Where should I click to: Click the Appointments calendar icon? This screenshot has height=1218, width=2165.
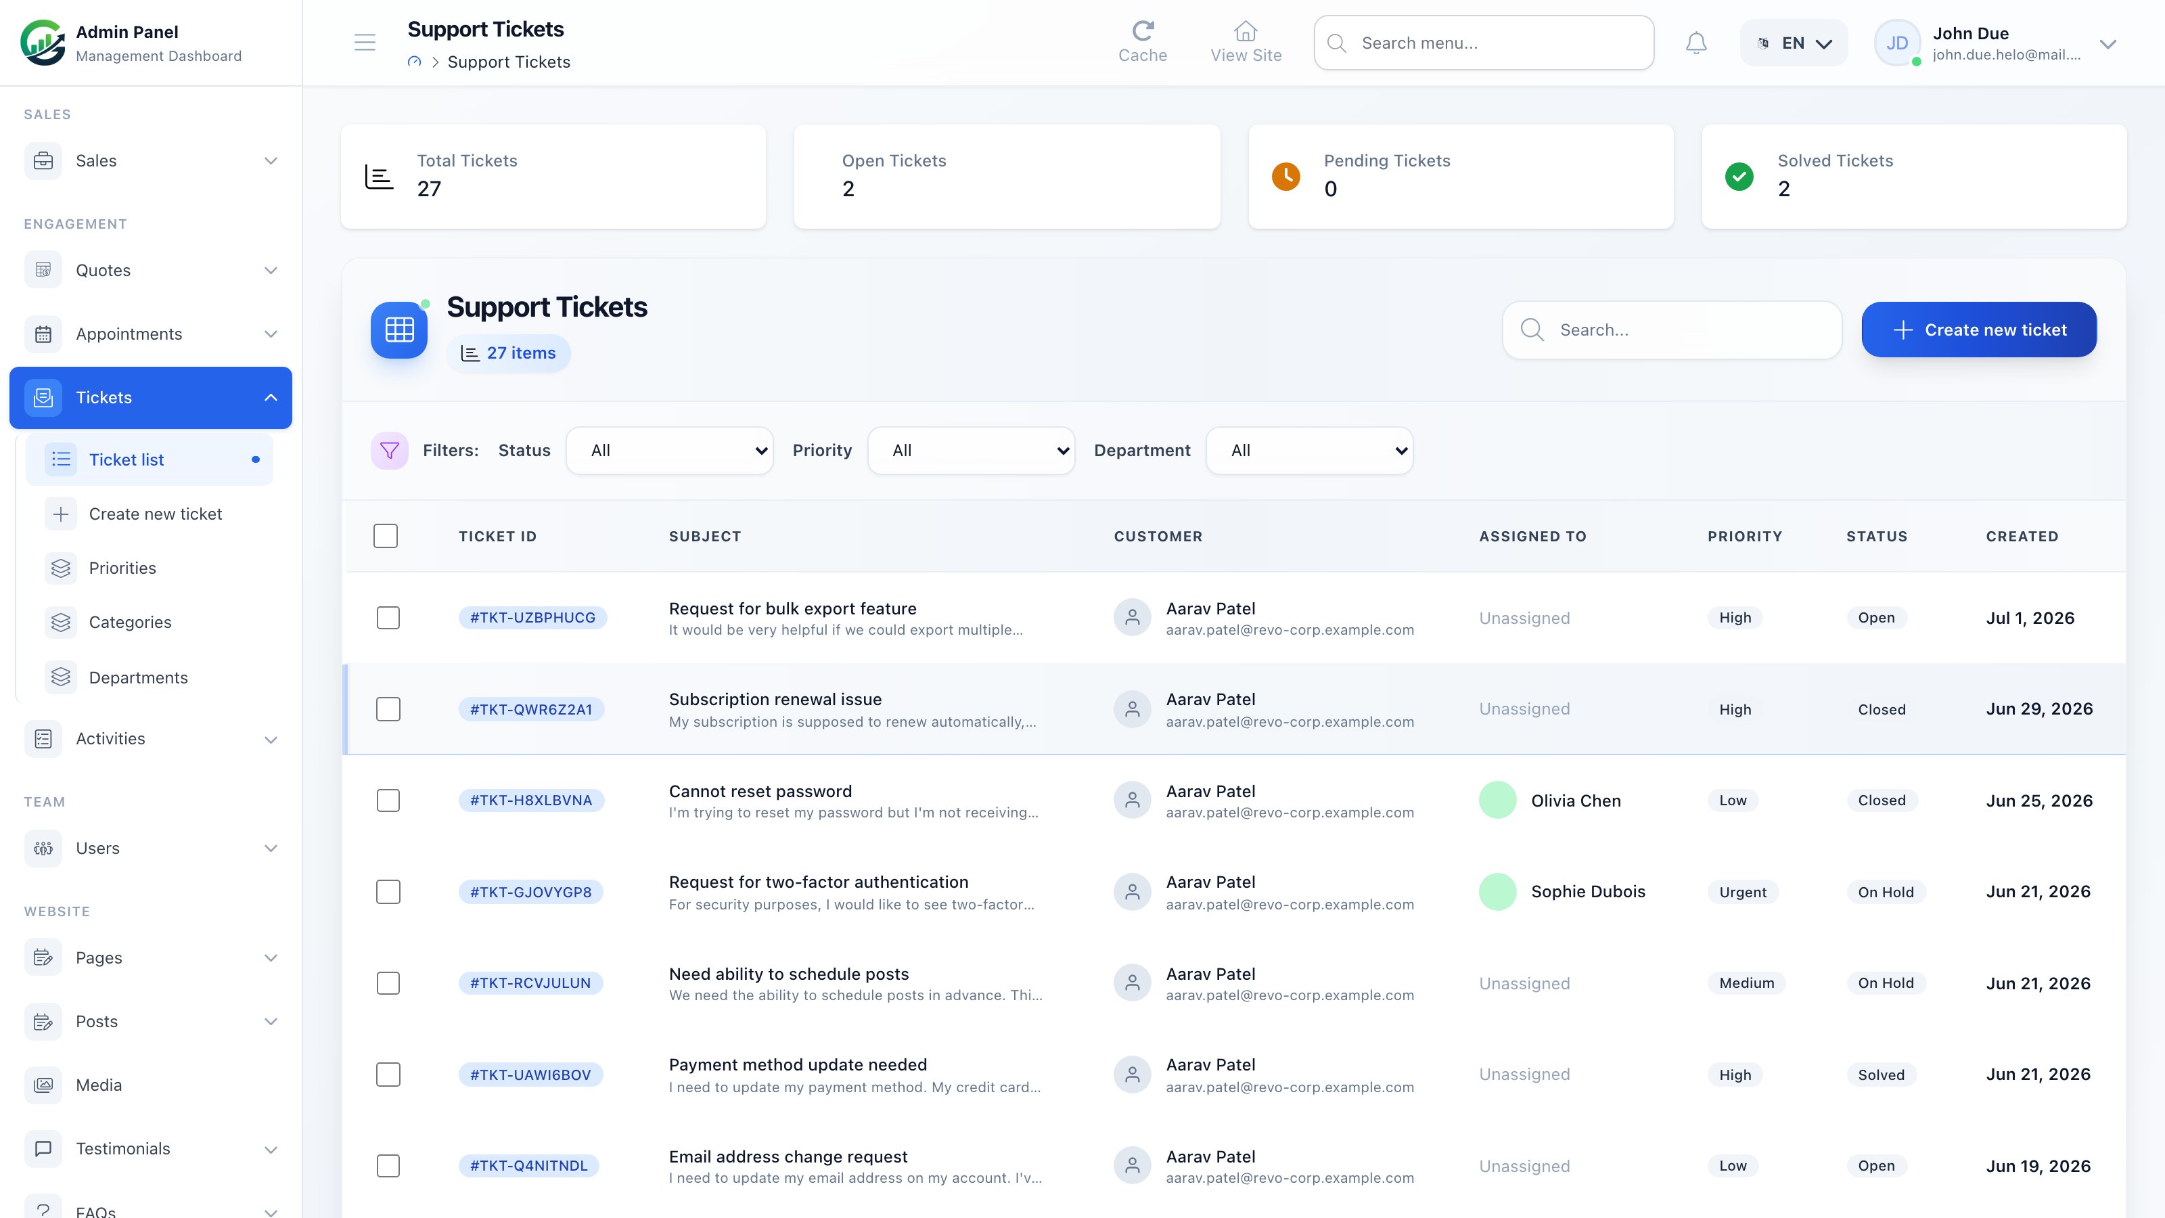43,334
